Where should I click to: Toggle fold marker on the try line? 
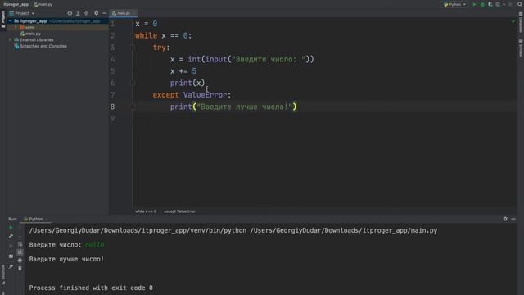[133, 48]
